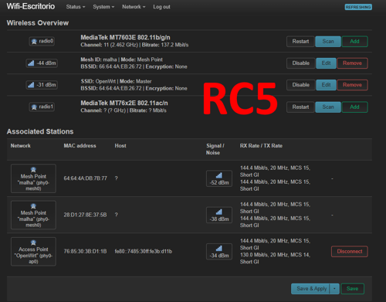
Task: Click the Access Point OpenWrt network badge
Action: [33, 252]
